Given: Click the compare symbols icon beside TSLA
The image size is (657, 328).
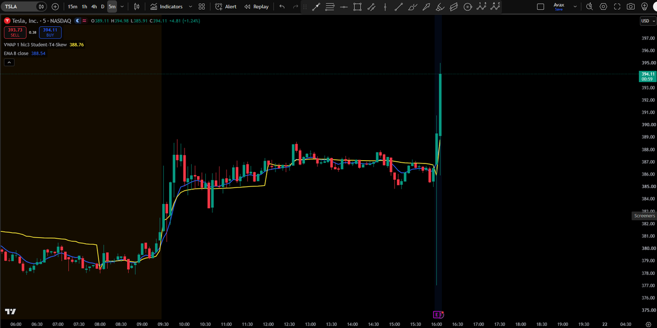Looking at the screenshot, I should (42, 7).
